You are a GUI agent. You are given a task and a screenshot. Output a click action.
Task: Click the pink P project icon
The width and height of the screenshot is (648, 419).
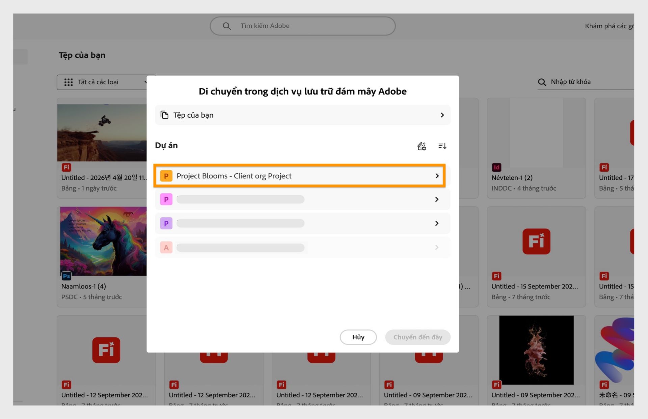click(x=166, y=199)
